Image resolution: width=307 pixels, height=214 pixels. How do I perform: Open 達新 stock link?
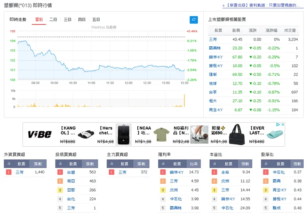click(x=213, y=75)
